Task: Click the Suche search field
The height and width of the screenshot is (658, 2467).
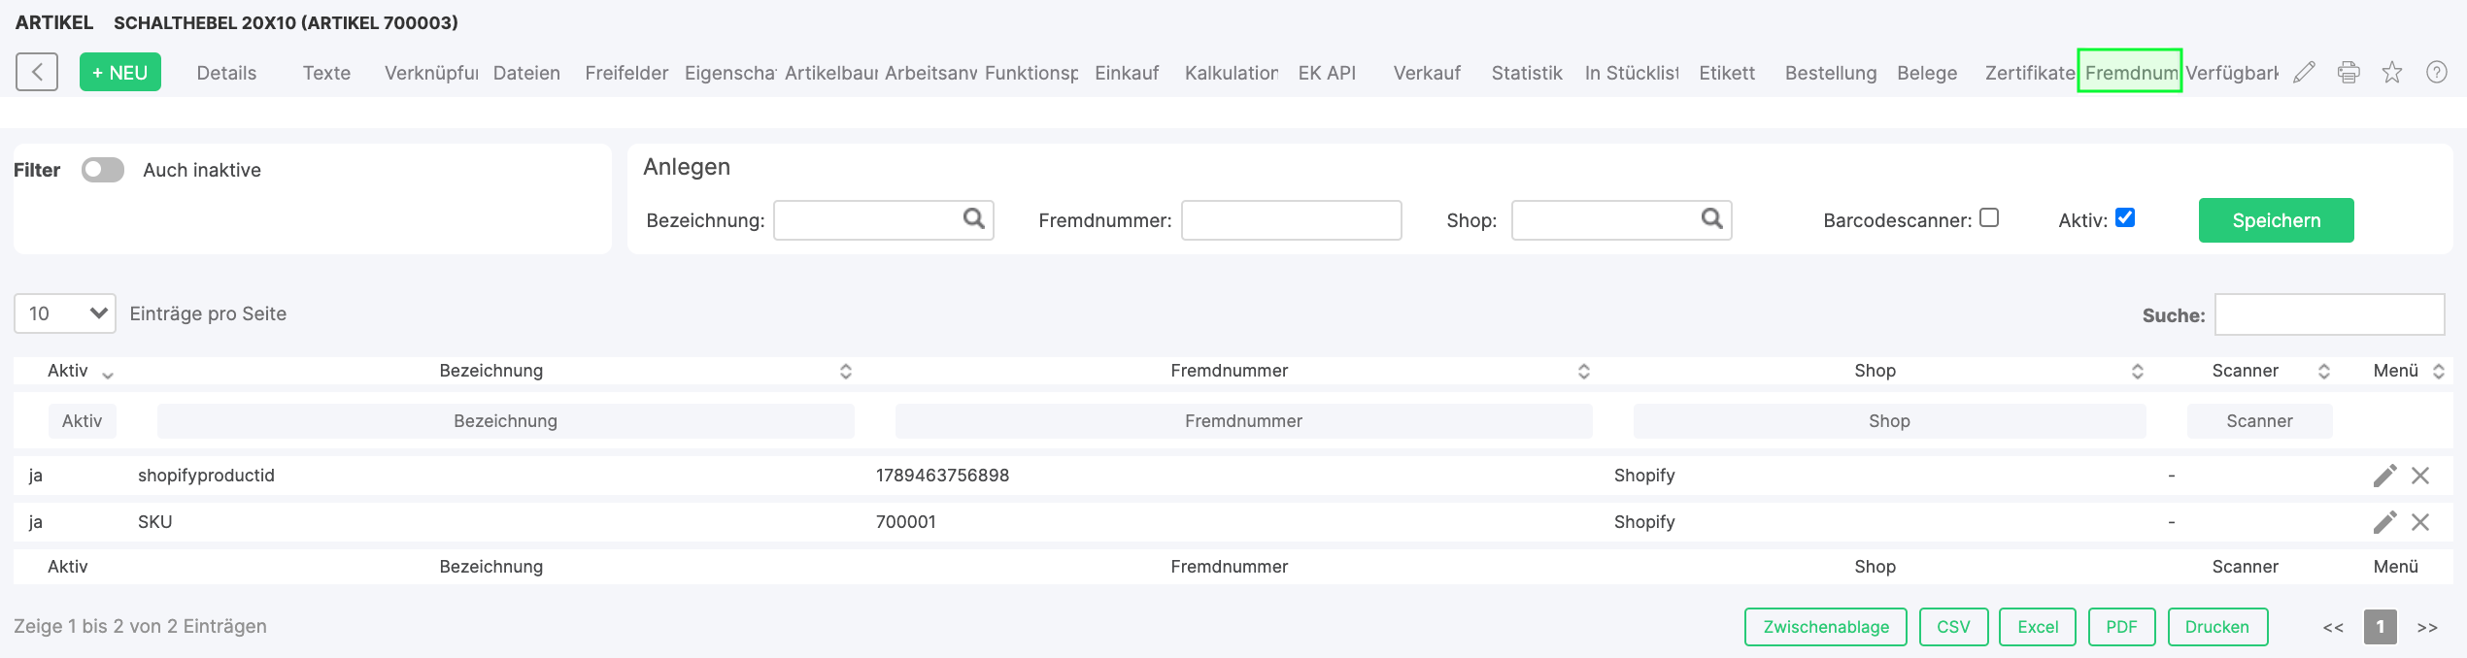Action: (x=2329, y=314)
